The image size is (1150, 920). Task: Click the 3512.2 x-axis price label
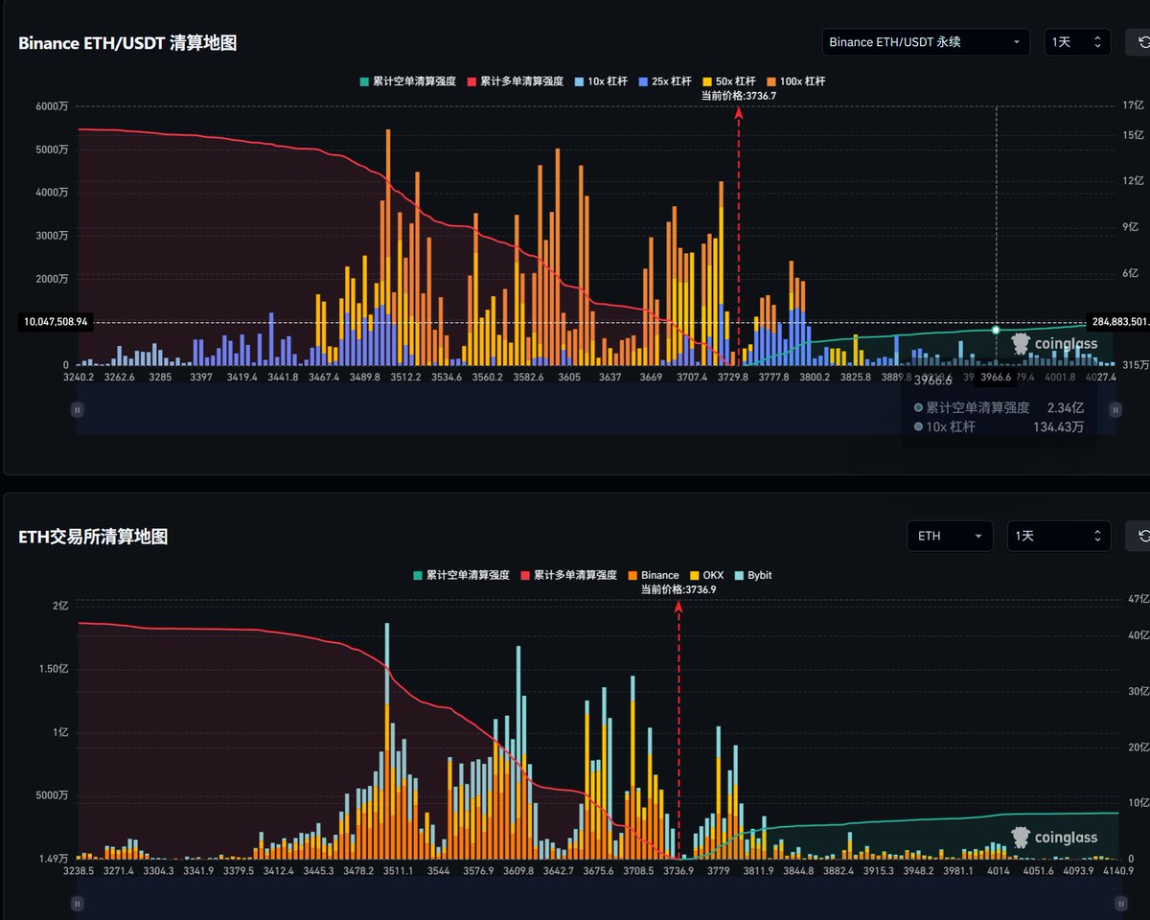(405, 377)
